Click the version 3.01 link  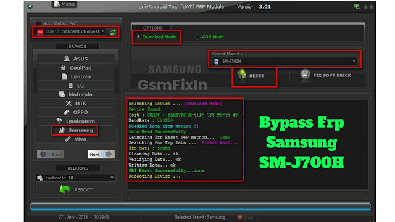click(x=265, y=7)
